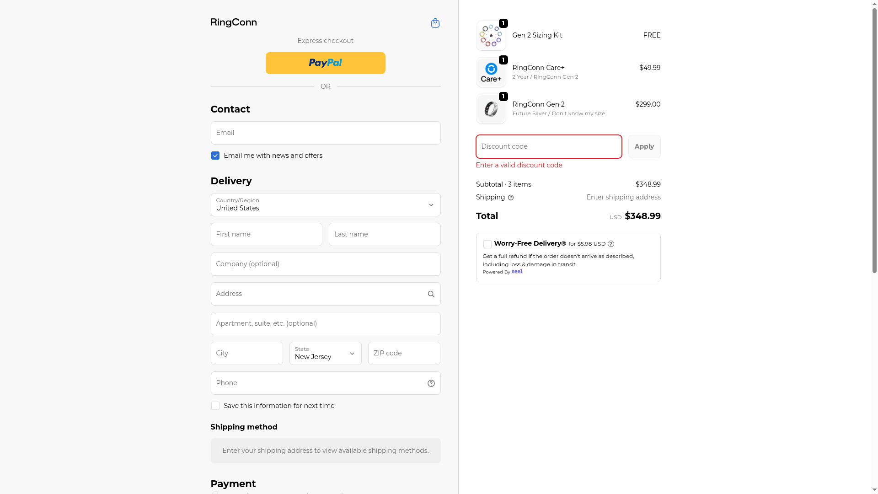The image size is (878, 494).
Task: Click the Apply discount button
Action: coord(644,147)
